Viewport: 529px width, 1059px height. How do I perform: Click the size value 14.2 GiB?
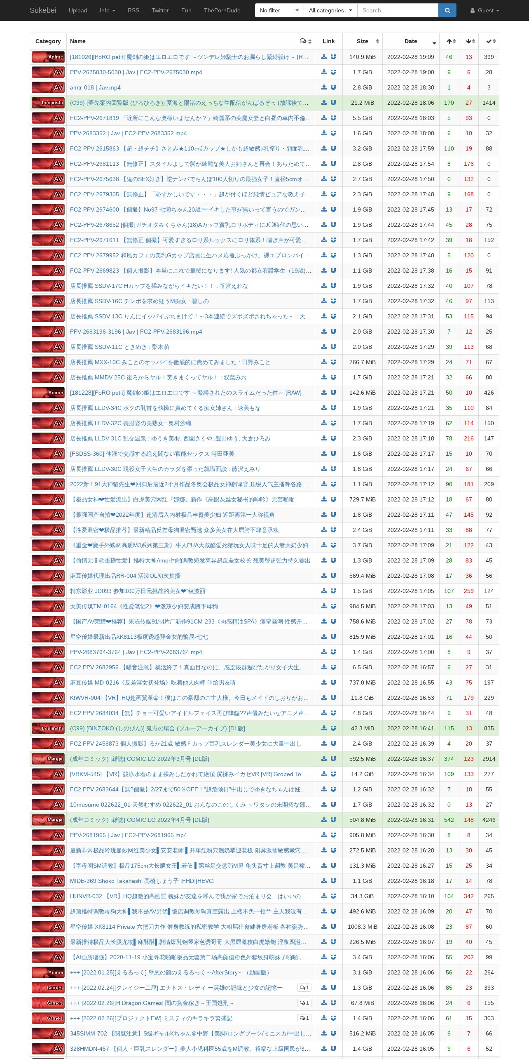(x=363, y=774)
